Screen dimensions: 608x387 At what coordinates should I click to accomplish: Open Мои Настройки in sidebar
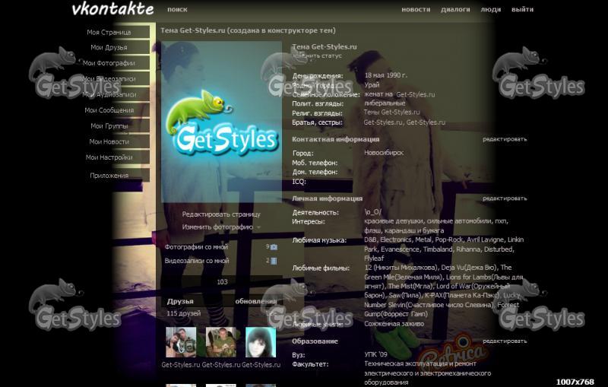[x=109, y=157]
